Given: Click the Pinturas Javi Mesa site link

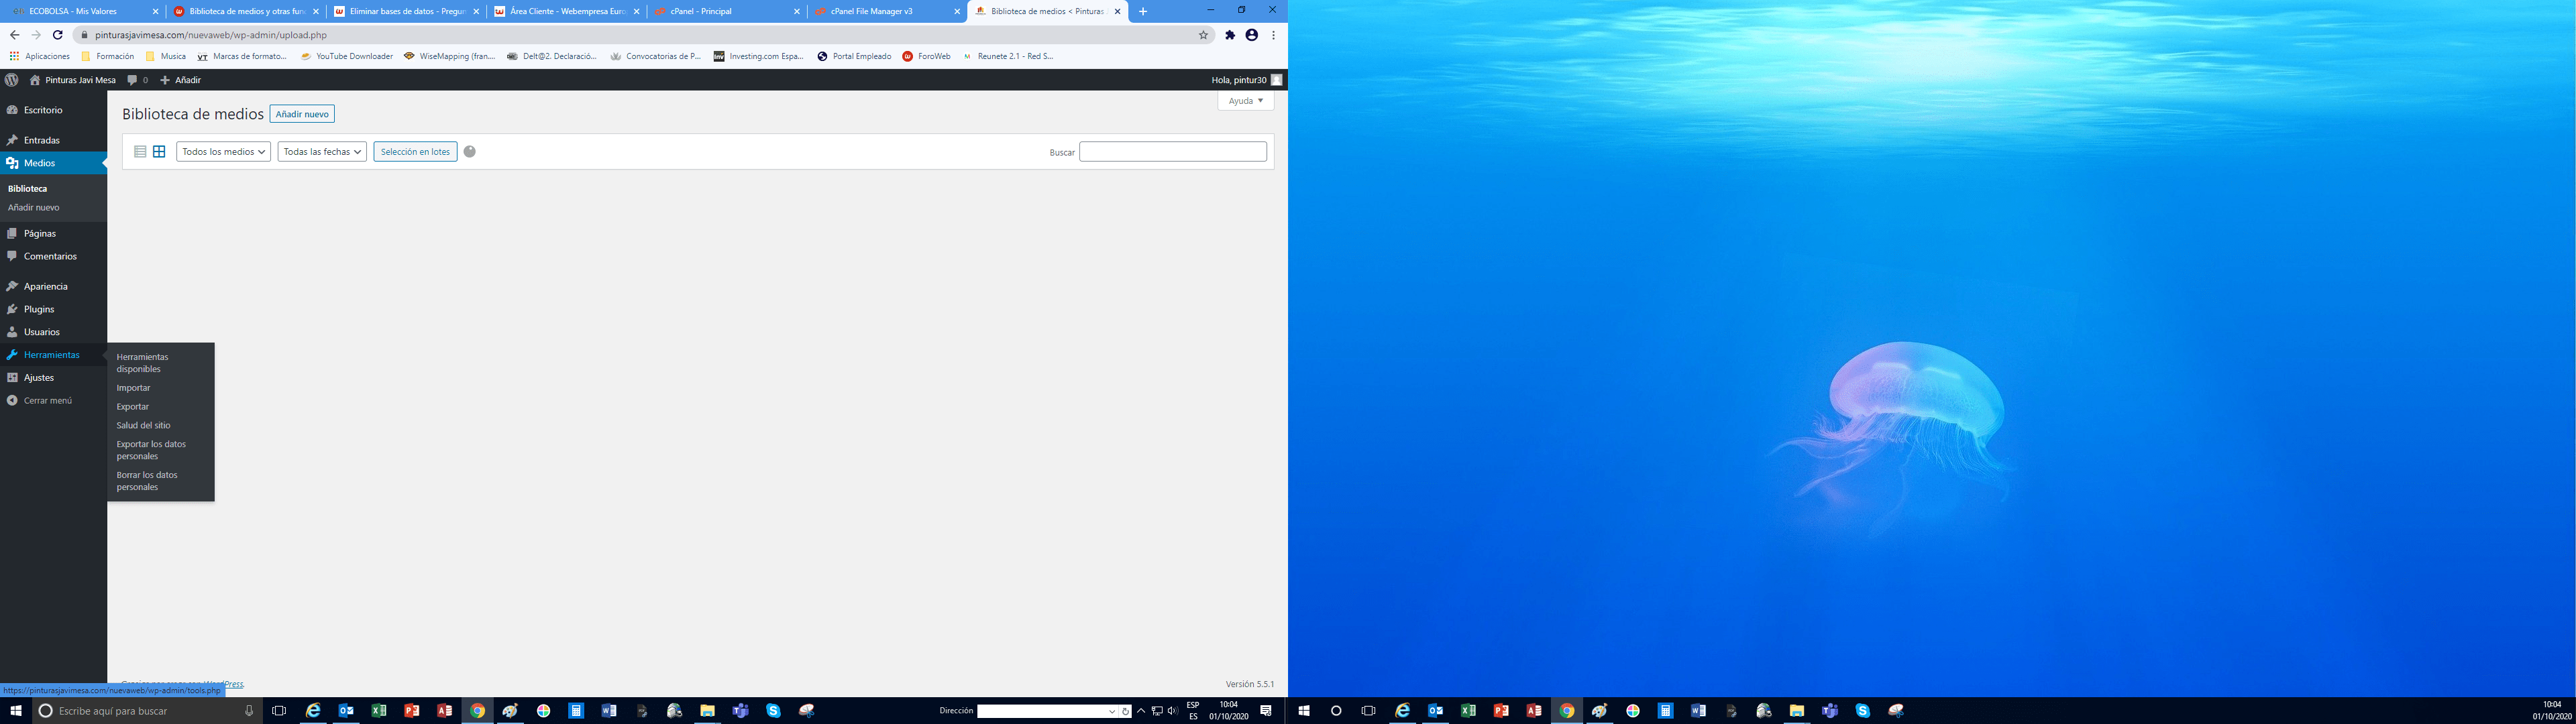Looking at the screenshot, I should pos(73,80).
